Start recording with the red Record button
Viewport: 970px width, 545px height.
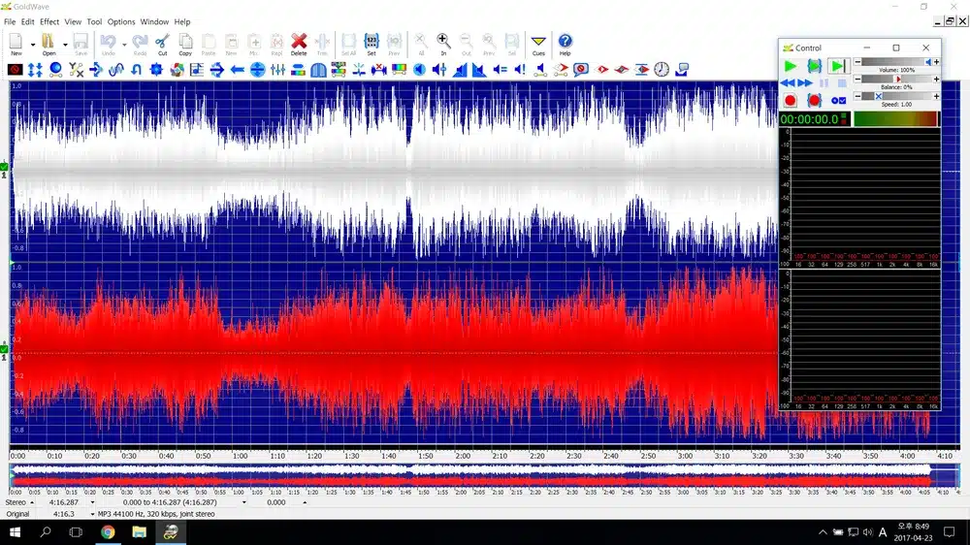pos(791,100)
